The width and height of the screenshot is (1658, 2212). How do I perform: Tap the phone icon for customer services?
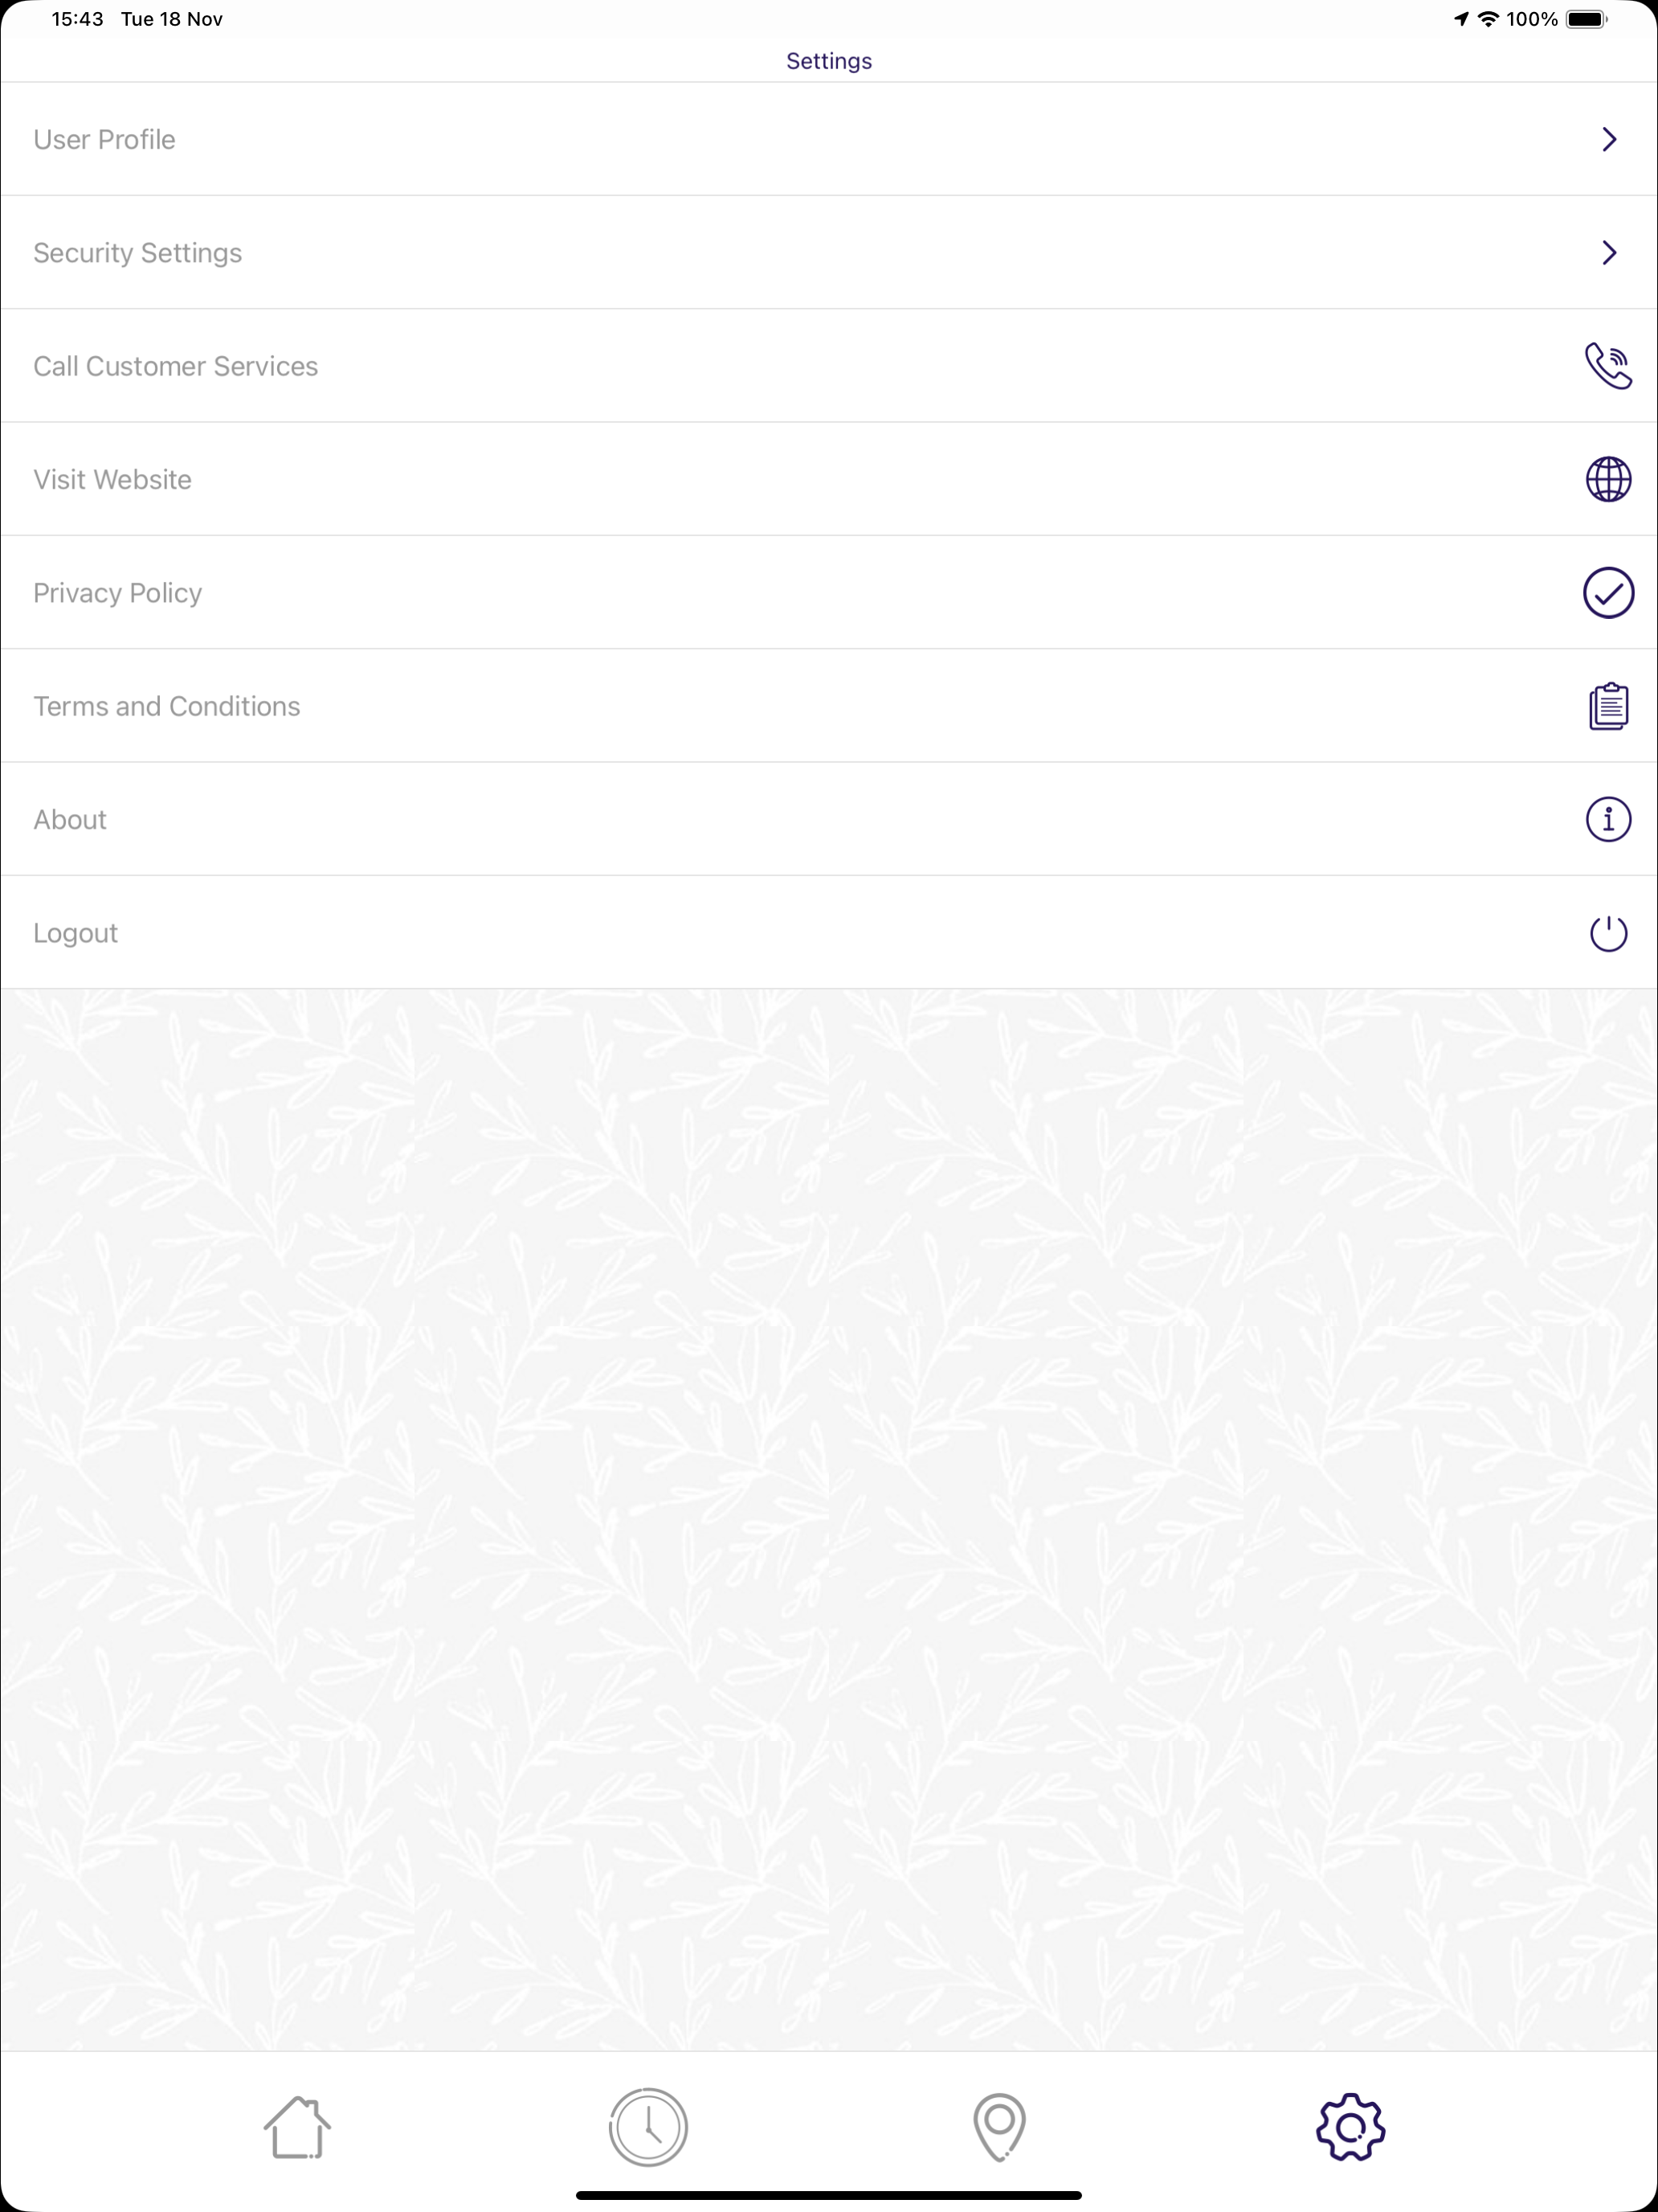pos(1608,366)
